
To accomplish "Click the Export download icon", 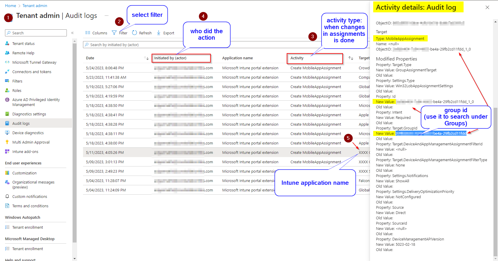I will pyautogui.click(x=159, y=33).
